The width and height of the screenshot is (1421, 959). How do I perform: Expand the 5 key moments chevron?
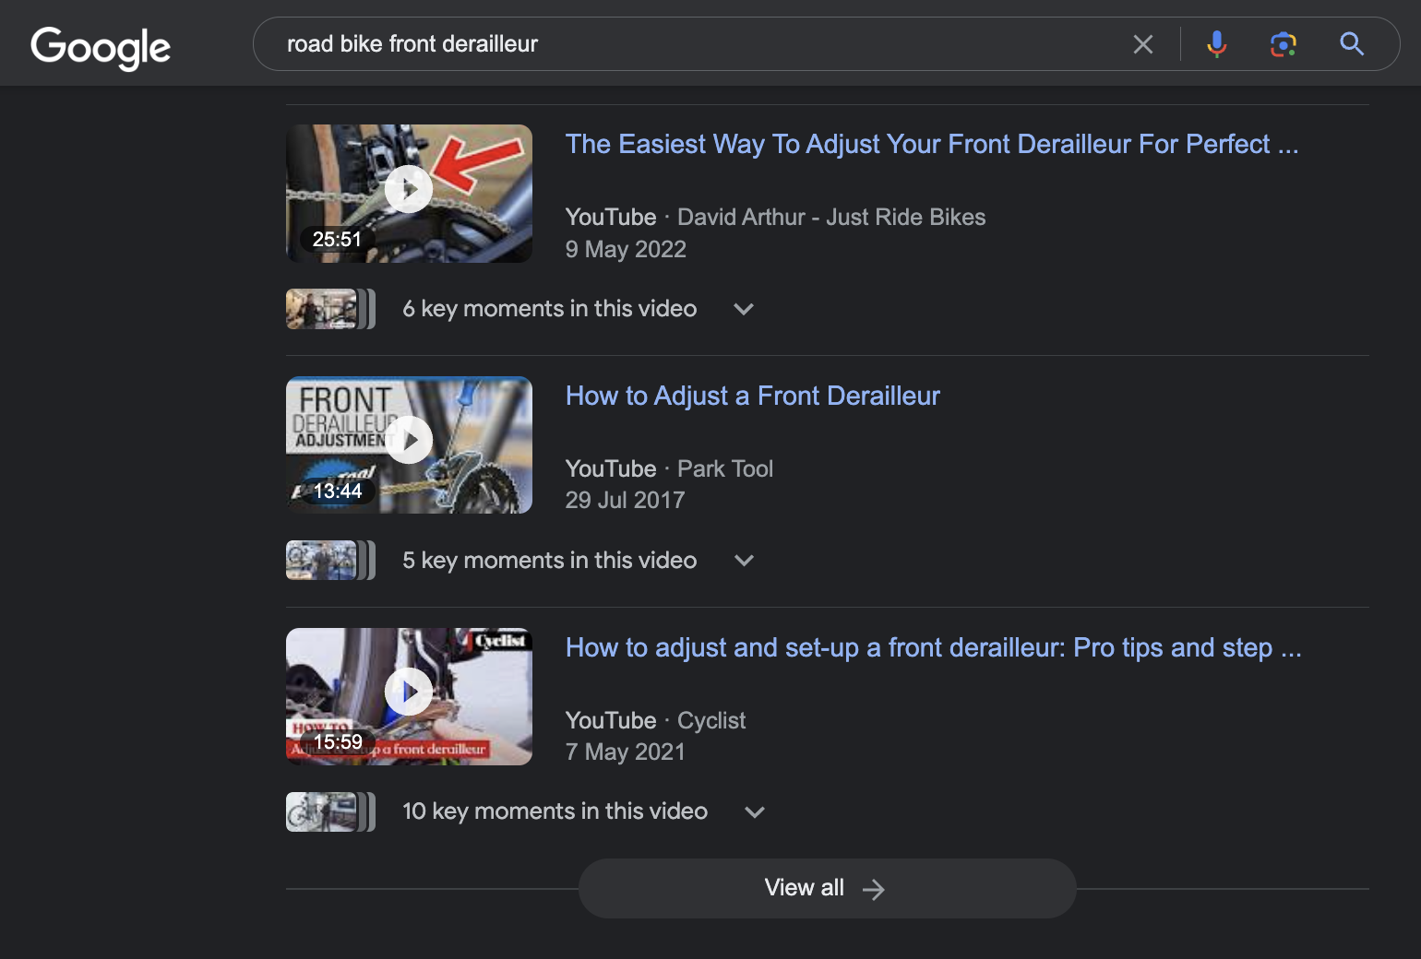[x=744, y=561]
